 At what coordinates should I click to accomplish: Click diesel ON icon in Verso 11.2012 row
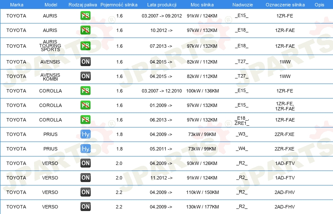pos(85,177)
